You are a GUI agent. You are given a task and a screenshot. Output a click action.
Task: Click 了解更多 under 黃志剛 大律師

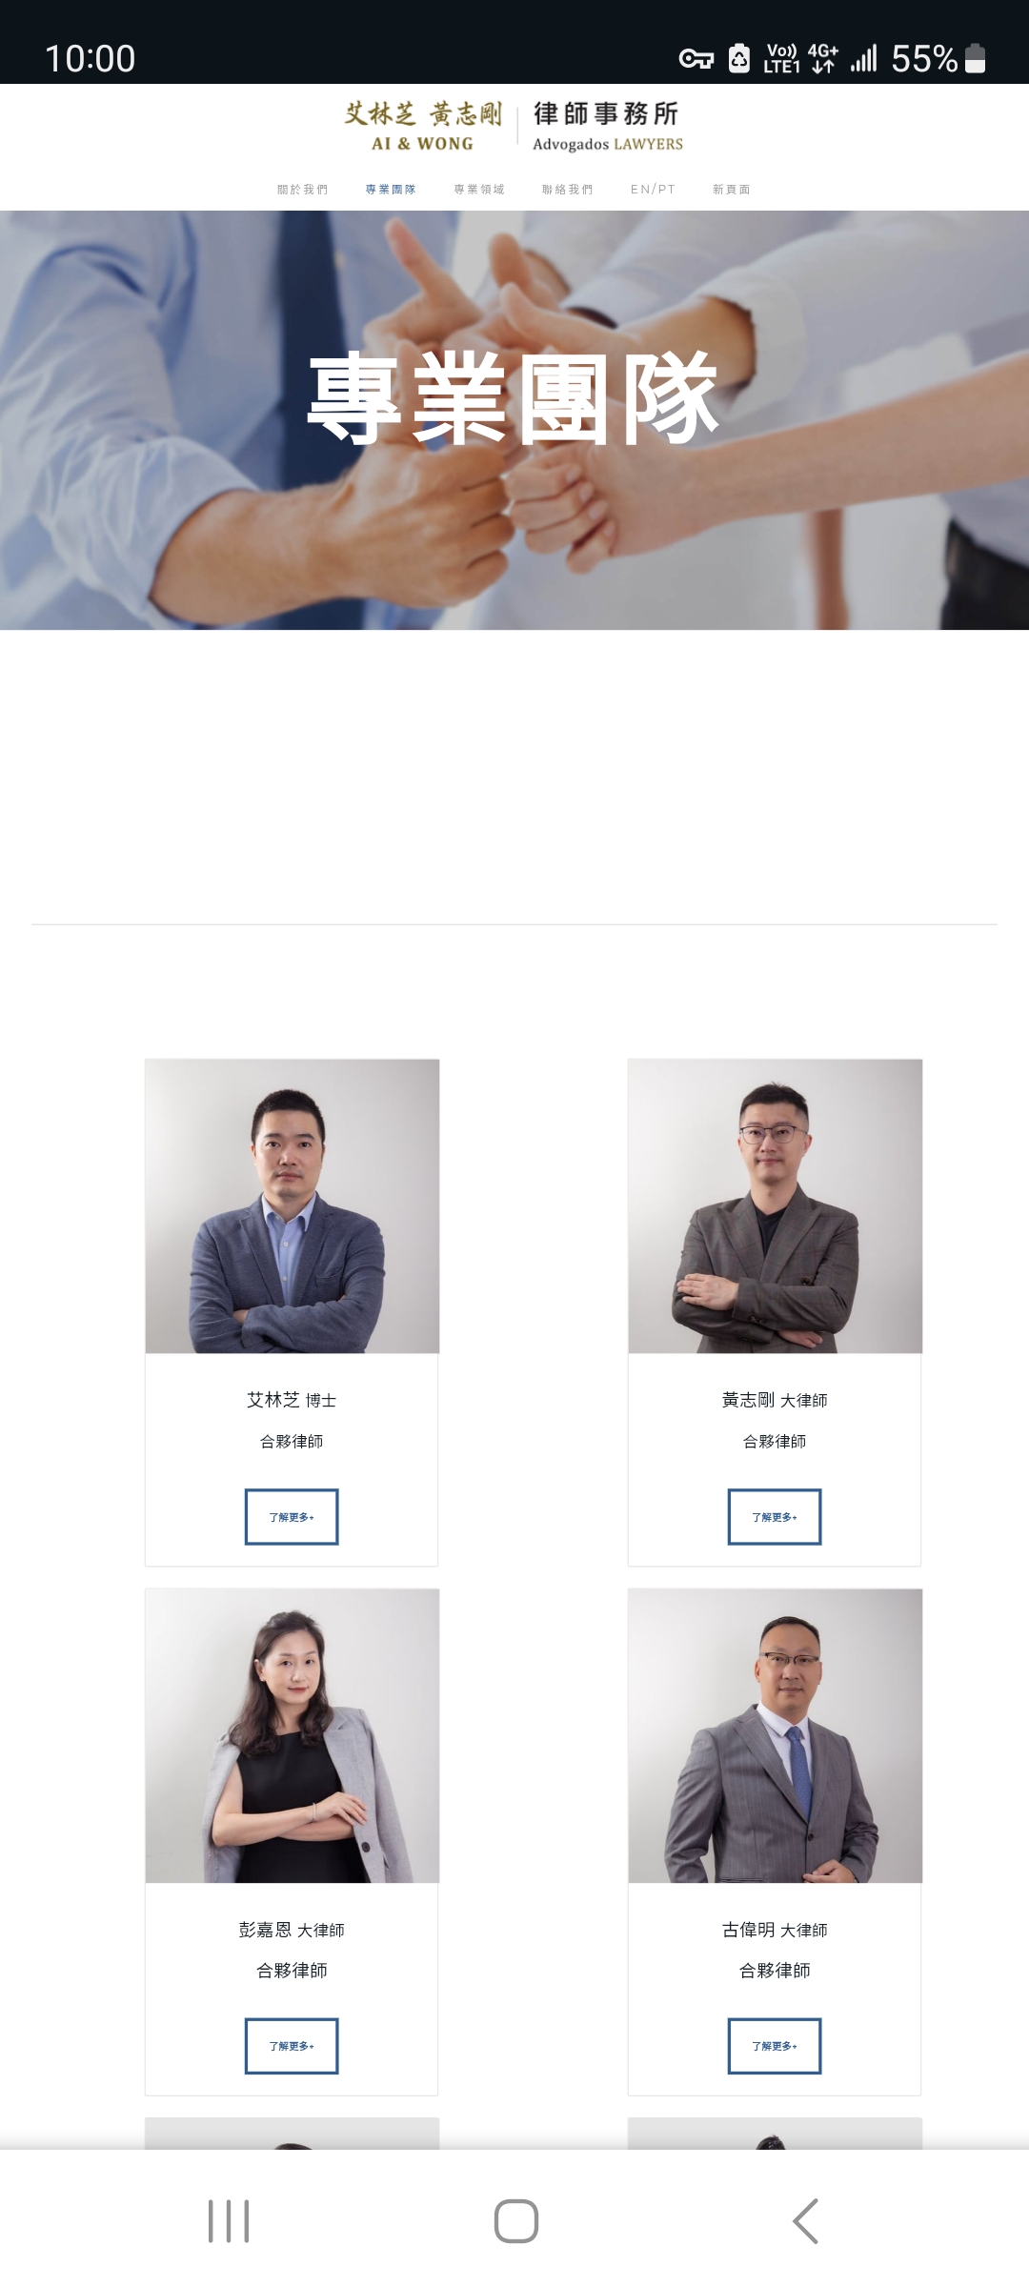coord(775,1516)
